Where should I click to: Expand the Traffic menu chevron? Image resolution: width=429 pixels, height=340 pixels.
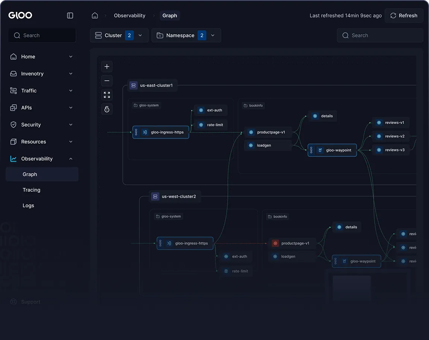[x=71, y=91]
